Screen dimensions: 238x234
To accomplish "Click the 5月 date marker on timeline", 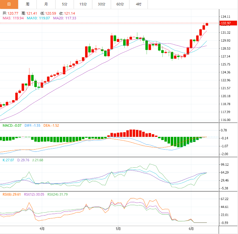I will (x=118, y=229).
